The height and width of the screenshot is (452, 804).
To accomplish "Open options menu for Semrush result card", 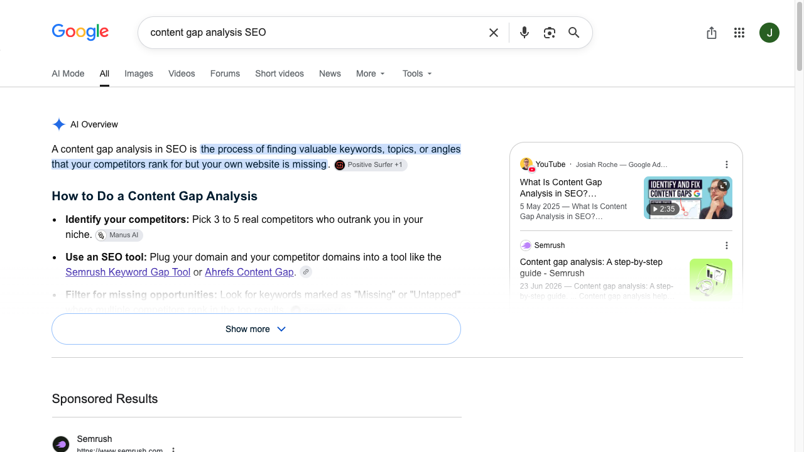I will [x=727, y=245].
